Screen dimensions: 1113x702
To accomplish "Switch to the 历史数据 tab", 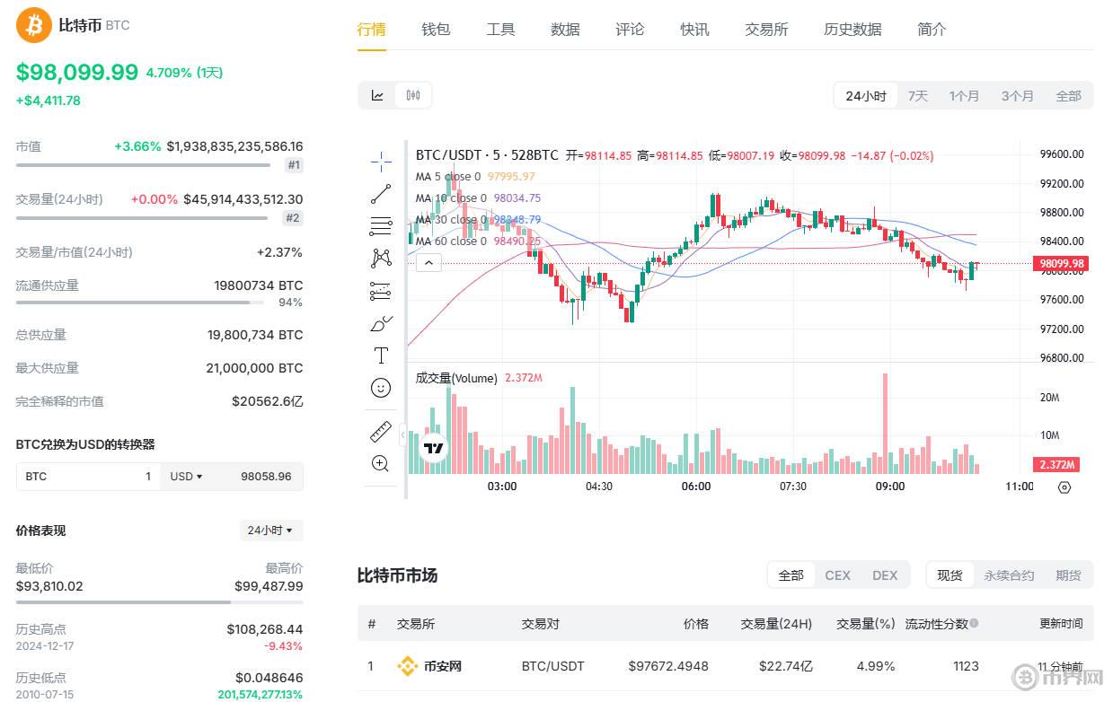I will click(x=852, y=29).
